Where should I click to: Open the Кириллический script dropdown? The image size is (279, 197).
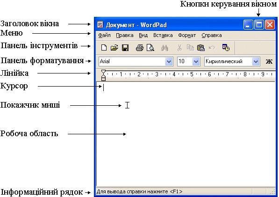[x=256, y=62]
